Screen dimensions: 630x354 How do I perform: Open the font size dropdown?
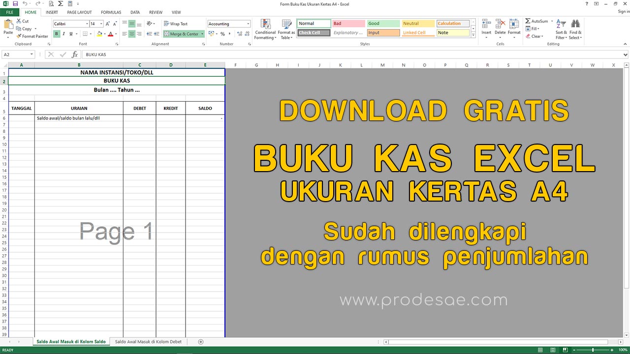tap(101, 24)
